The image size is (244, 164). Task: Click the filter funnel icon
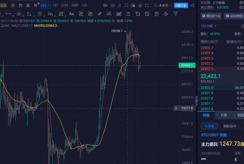(x=175, y=14)
